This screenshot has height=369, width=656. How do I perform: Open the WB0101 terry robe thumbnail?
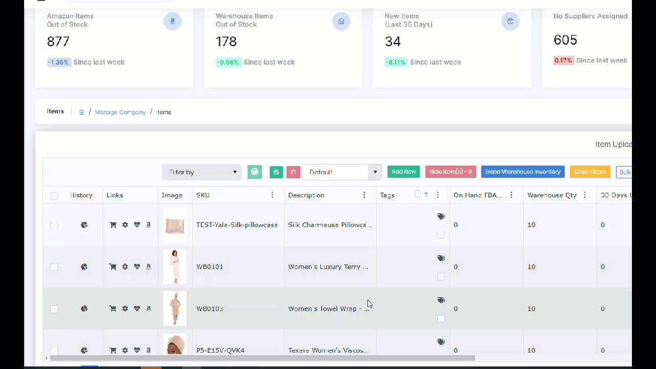pos(175,267)
